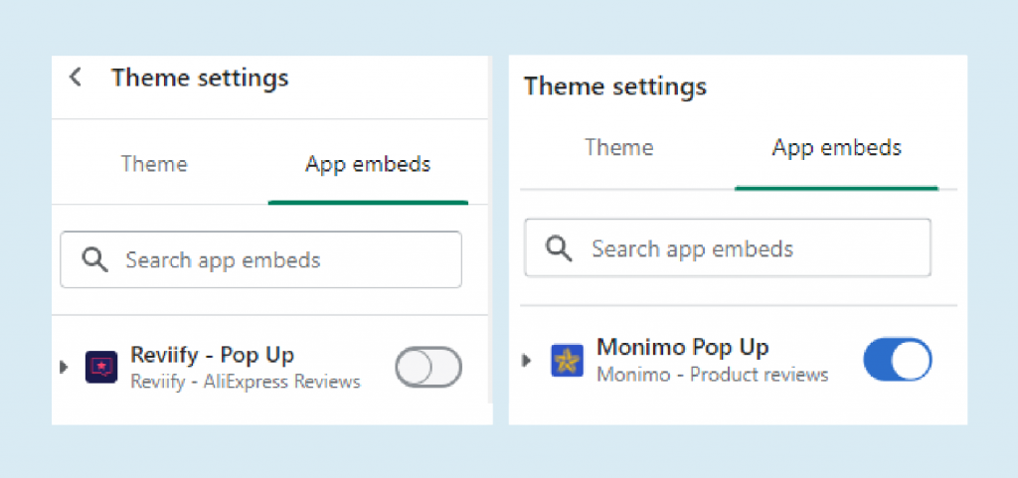
Task: Focus the right Search app embeds field
Action: pyautogui.click(x=746, y=248)
